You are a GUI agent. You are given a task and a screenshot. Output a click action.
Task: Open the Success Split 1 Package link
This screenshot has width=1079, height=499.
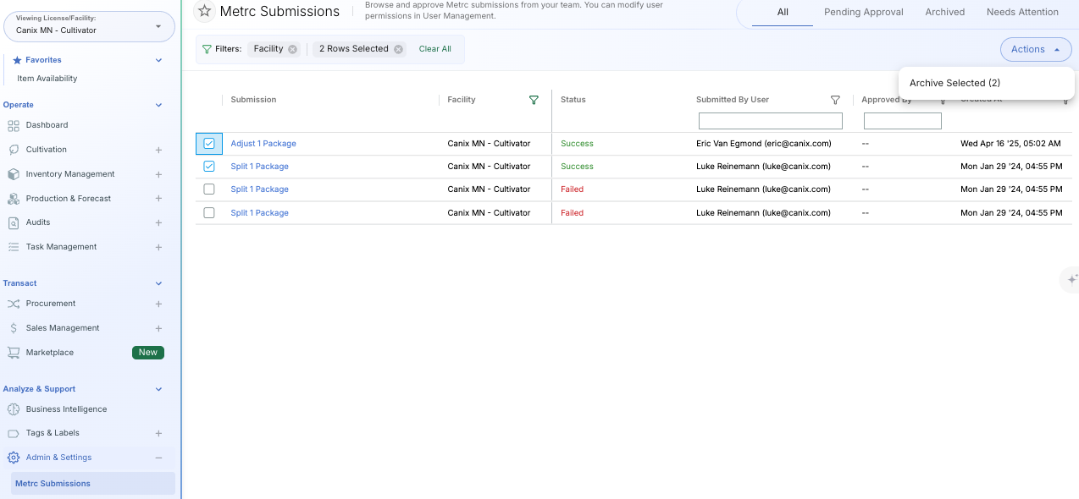pos(260,167)
